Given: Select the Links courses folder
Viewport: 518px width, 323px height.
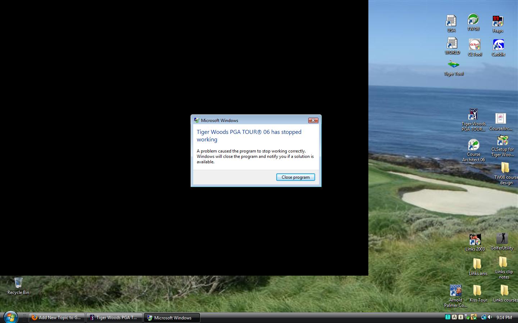Looking at the screenshot, I should pyautogui.click(x=505, y=294).
